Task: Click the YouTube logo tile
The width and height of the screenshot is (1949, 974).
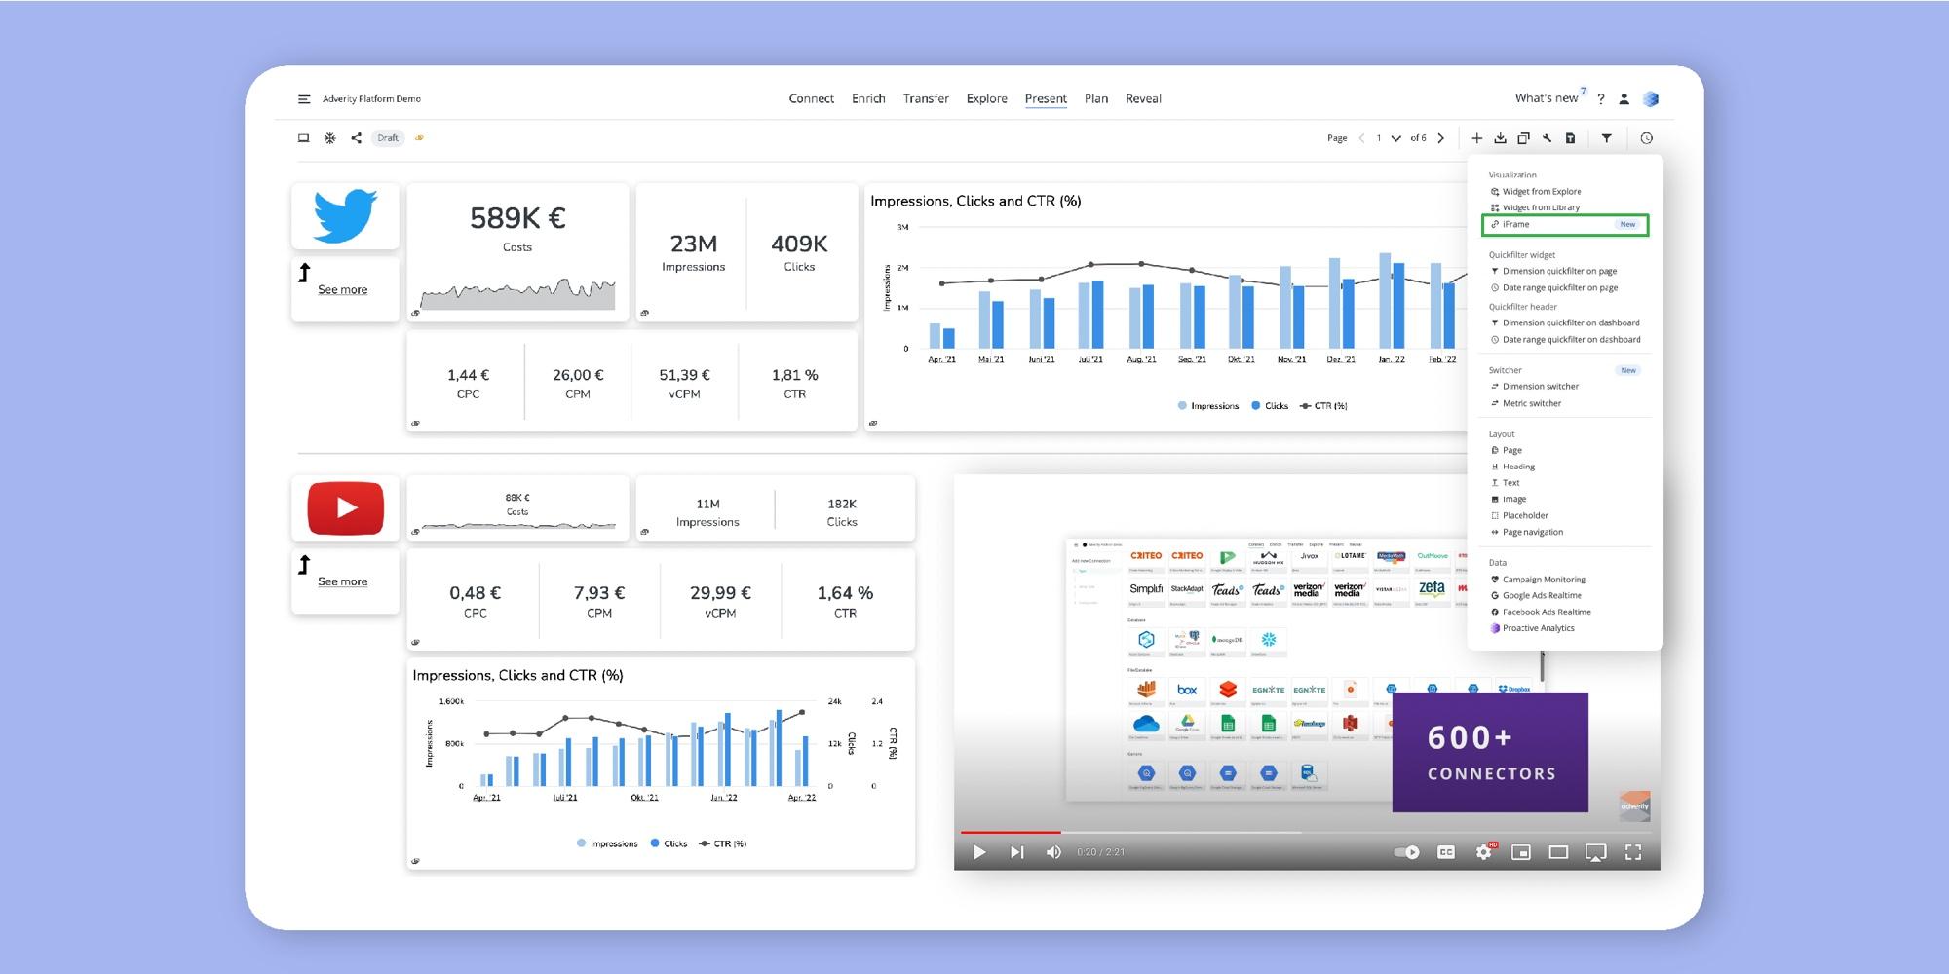Action: (x=345, y=508)
